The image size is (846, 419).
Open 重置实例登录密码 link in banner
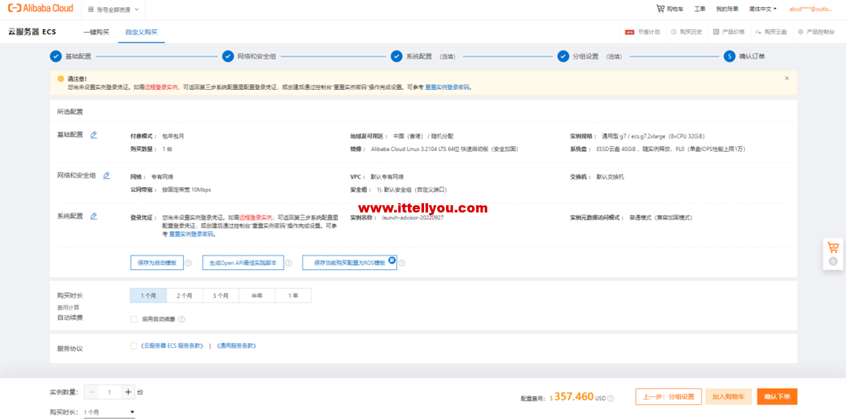coord(447,87)
